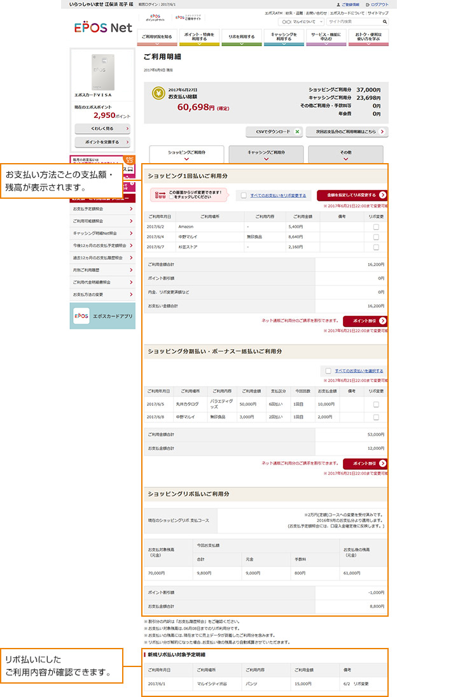This screenshot has width=458, height=697.
Task: Check リボ変更 for the Amazon row
Action: pos(376,226)
